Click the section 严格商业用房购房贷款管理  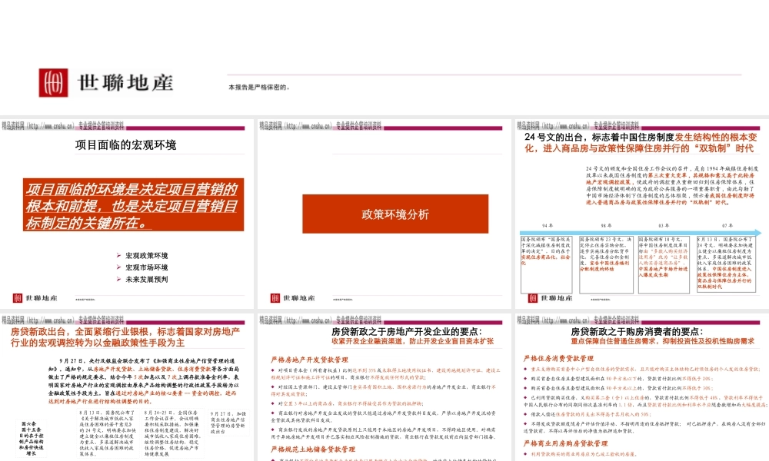point(565,443)
